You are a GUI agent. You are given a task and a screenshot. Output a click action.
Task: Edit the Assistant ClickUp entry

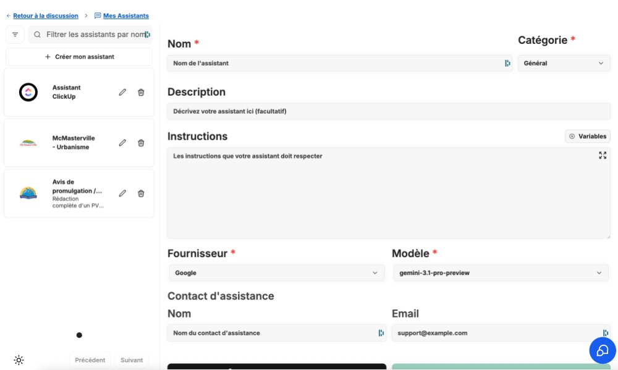tap(122, 92)
